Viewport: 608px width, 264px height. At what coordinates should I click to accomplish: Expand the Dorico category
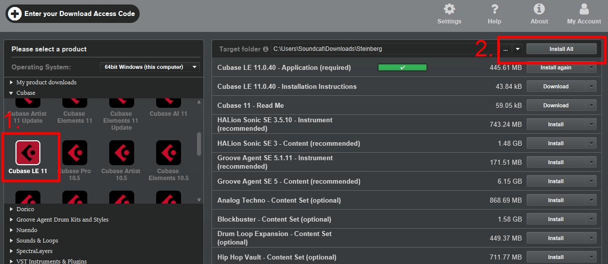click(x=11, y=209)
